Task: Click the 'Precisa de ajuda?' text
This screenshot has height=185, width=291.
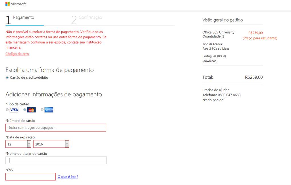Action: point(216,90)
